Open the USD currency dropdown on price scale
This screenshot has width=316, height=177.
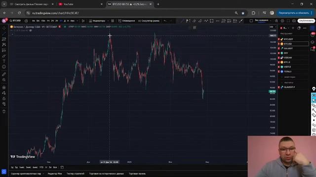click(273, 27)
